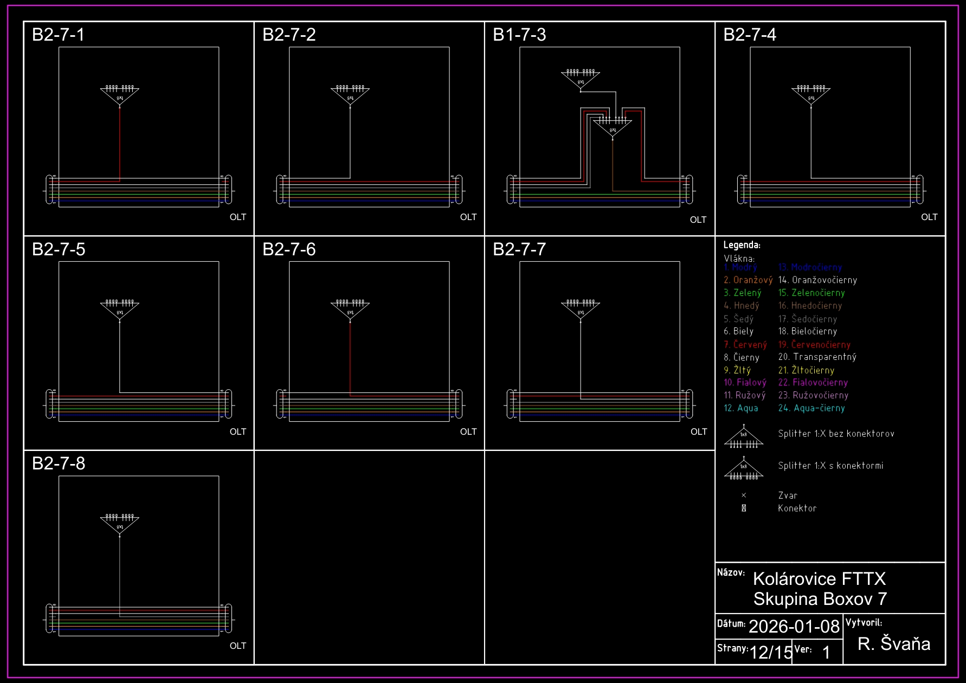The height and width of the screenshot is (683, 966).
Task: Select the Zvar cross symbol in the legend
Action: point(744,495)
